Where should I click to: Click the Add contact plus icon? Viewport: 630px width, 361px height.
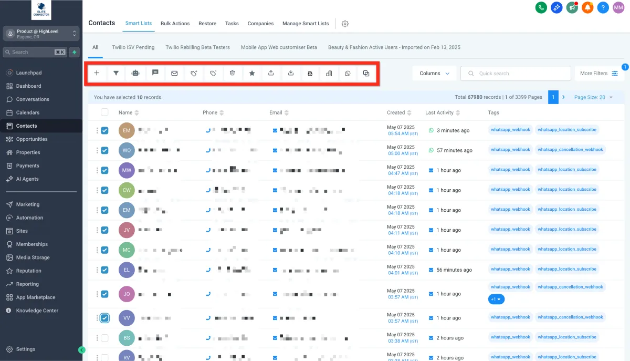pos(97,74)
